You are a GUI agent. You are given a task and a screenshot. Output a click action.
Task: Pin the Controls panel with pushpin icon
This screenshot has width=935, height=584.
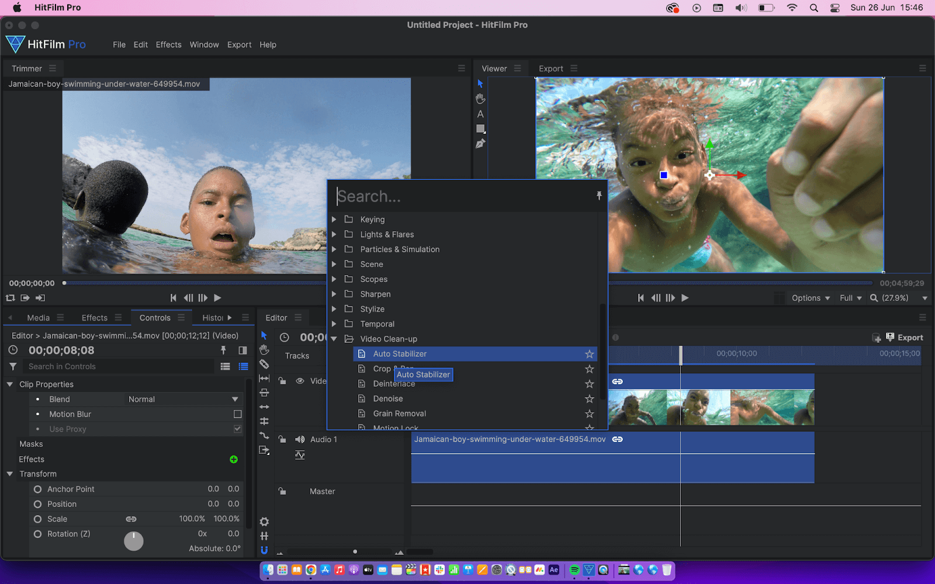tap(223, 350)
